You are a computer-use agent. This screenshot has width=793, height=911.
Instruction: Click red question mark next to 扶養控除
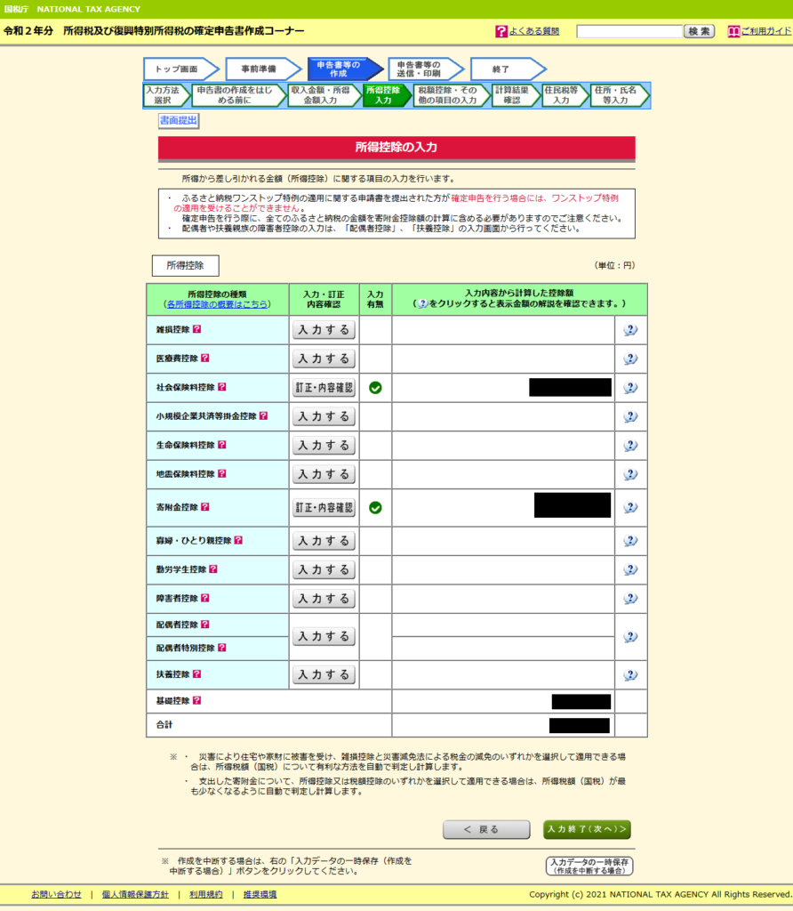(196, 674)
